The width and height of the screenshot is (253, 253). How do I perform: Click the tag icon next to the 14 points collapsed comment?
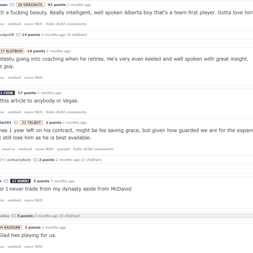click(18, 35)
